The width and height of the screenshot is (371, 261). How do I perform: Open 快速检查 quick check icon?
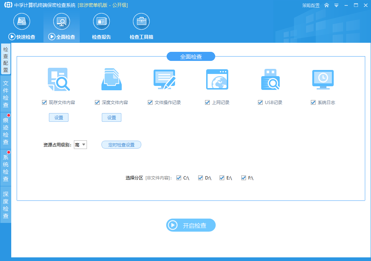point(22,21)
